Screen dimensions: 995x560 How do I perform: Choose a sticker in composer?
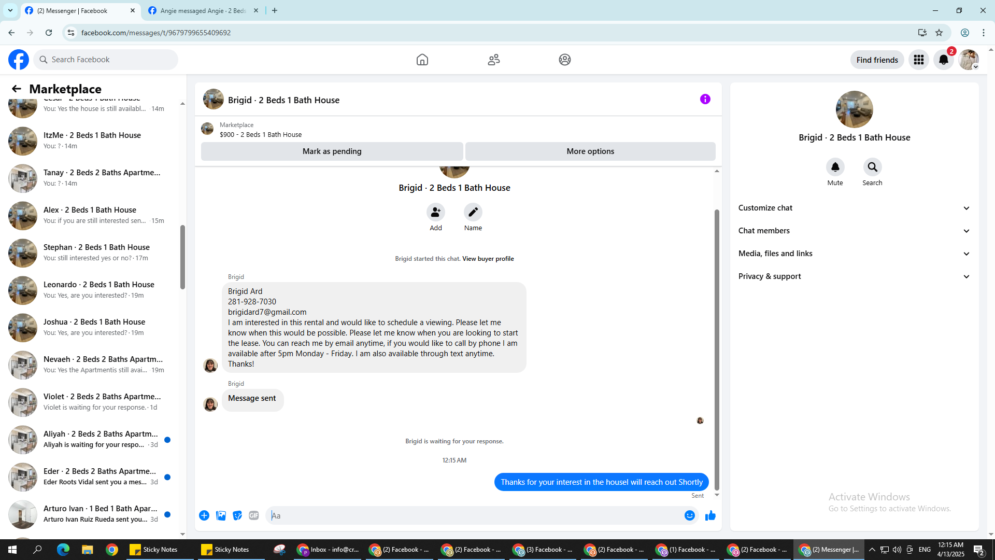237,515
